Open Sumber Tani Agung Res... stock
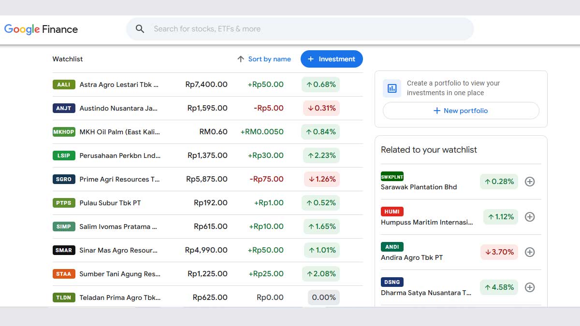The height and width of the screenshot is (326, 580). (x=120, y=274)
